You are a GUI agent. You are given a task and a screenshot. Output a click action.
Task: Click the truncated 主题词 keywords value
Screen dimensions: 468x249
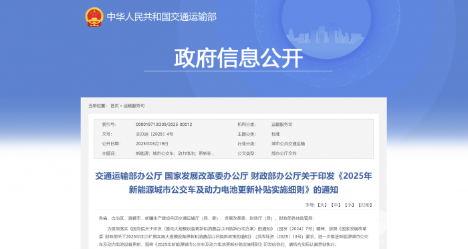pos(175,153)
